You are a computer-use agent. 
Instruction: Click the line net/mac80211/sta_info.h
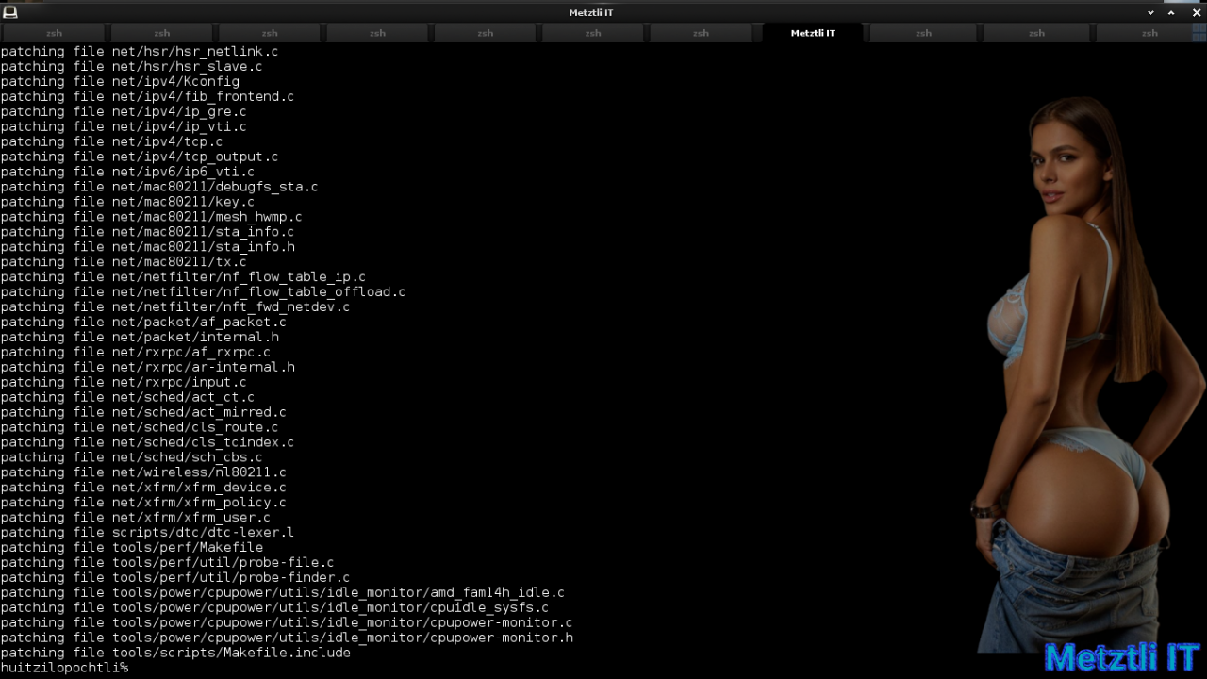(147, 247)
